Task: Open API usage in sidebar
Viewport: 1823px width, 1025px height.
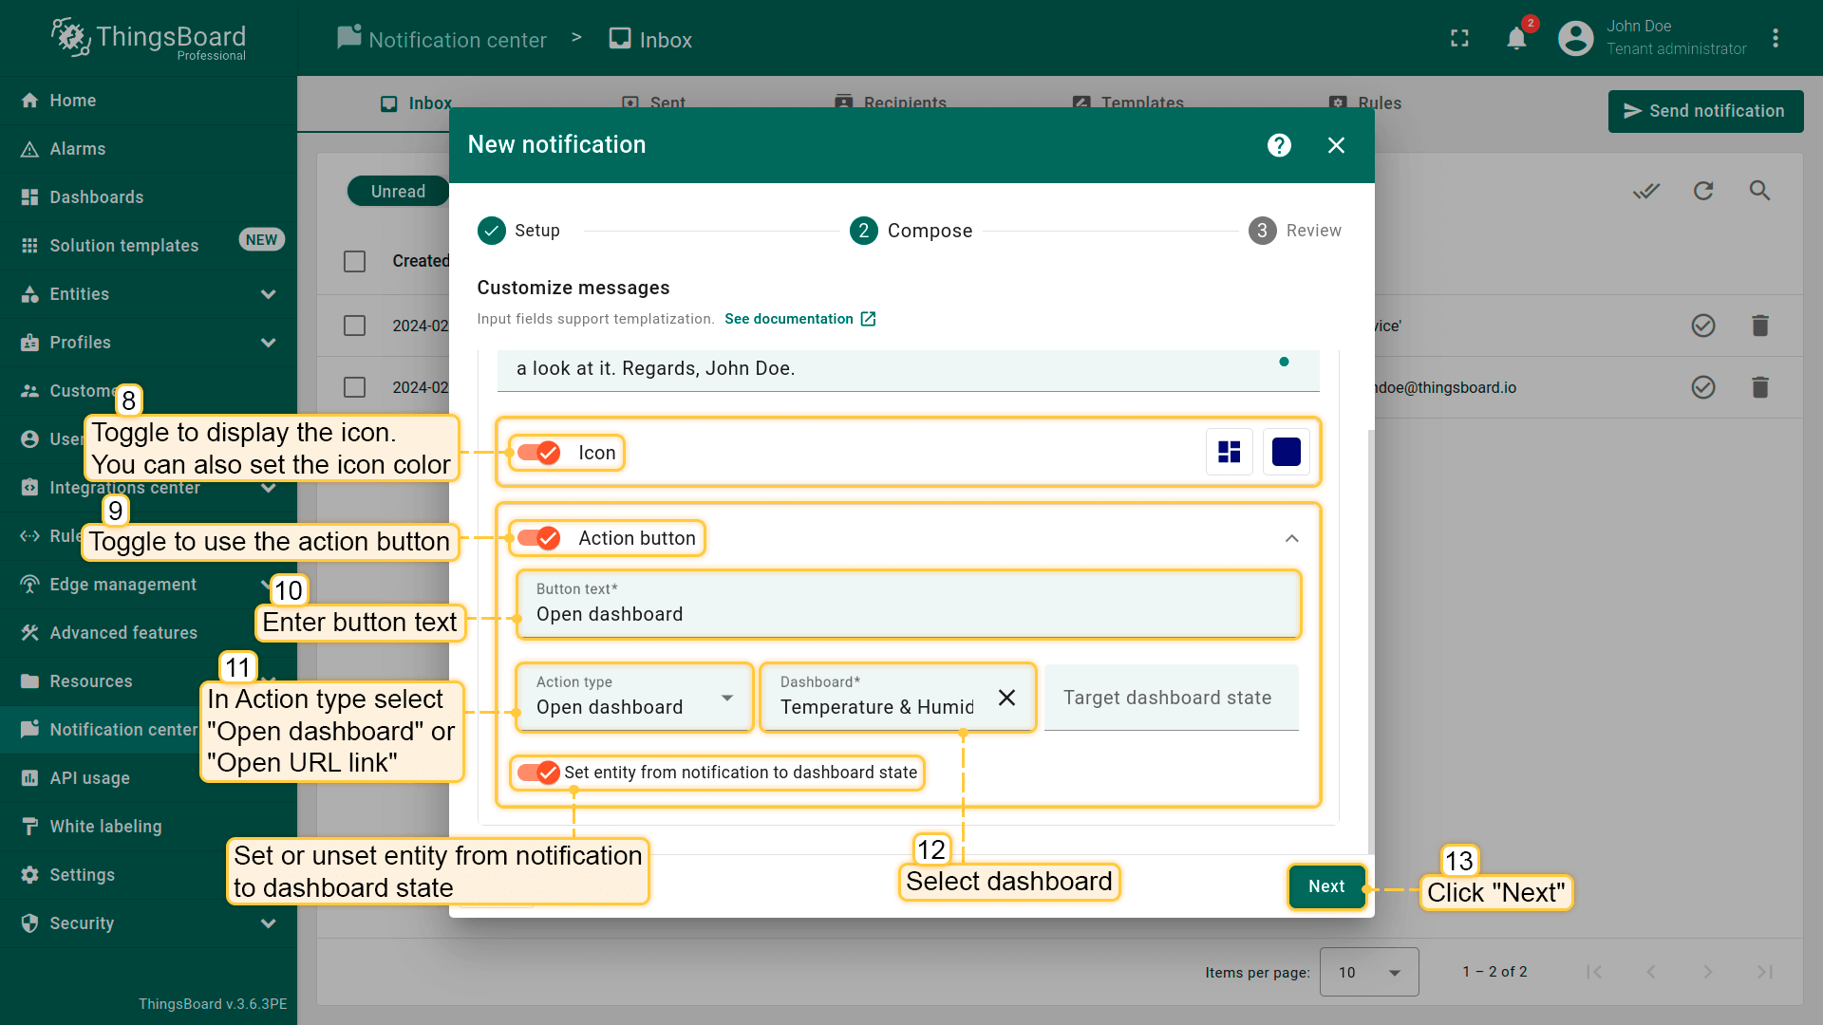Action: point(89,778)
